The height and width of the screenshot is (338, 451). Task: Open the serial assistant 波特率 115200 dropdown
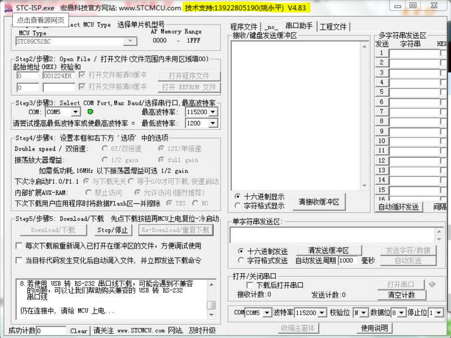(x=322, y=312)
